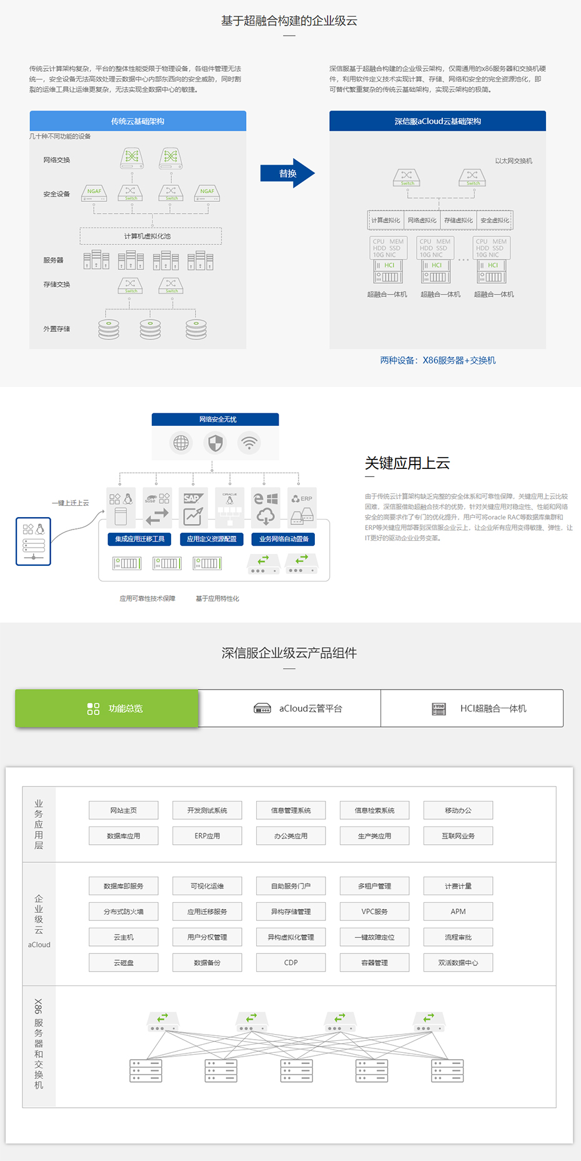Viewport: 581px width, 1161px height.
Task: Click the APM box
Action: [459, 912]
